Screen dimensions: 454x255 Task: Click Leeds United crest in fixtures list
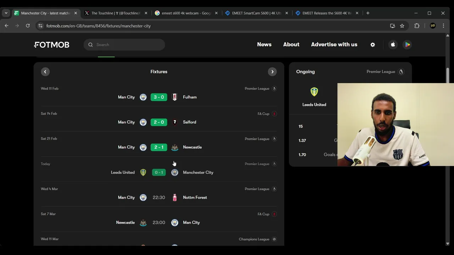pyautogui.click(x=143, y=172)
